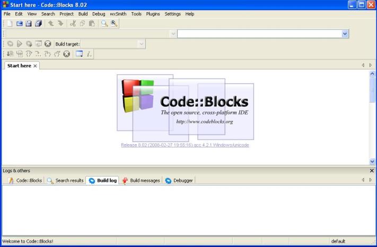This screenshot has height=247, width=377.
Task: Click the New file icon
Action: tap(10, 23)
